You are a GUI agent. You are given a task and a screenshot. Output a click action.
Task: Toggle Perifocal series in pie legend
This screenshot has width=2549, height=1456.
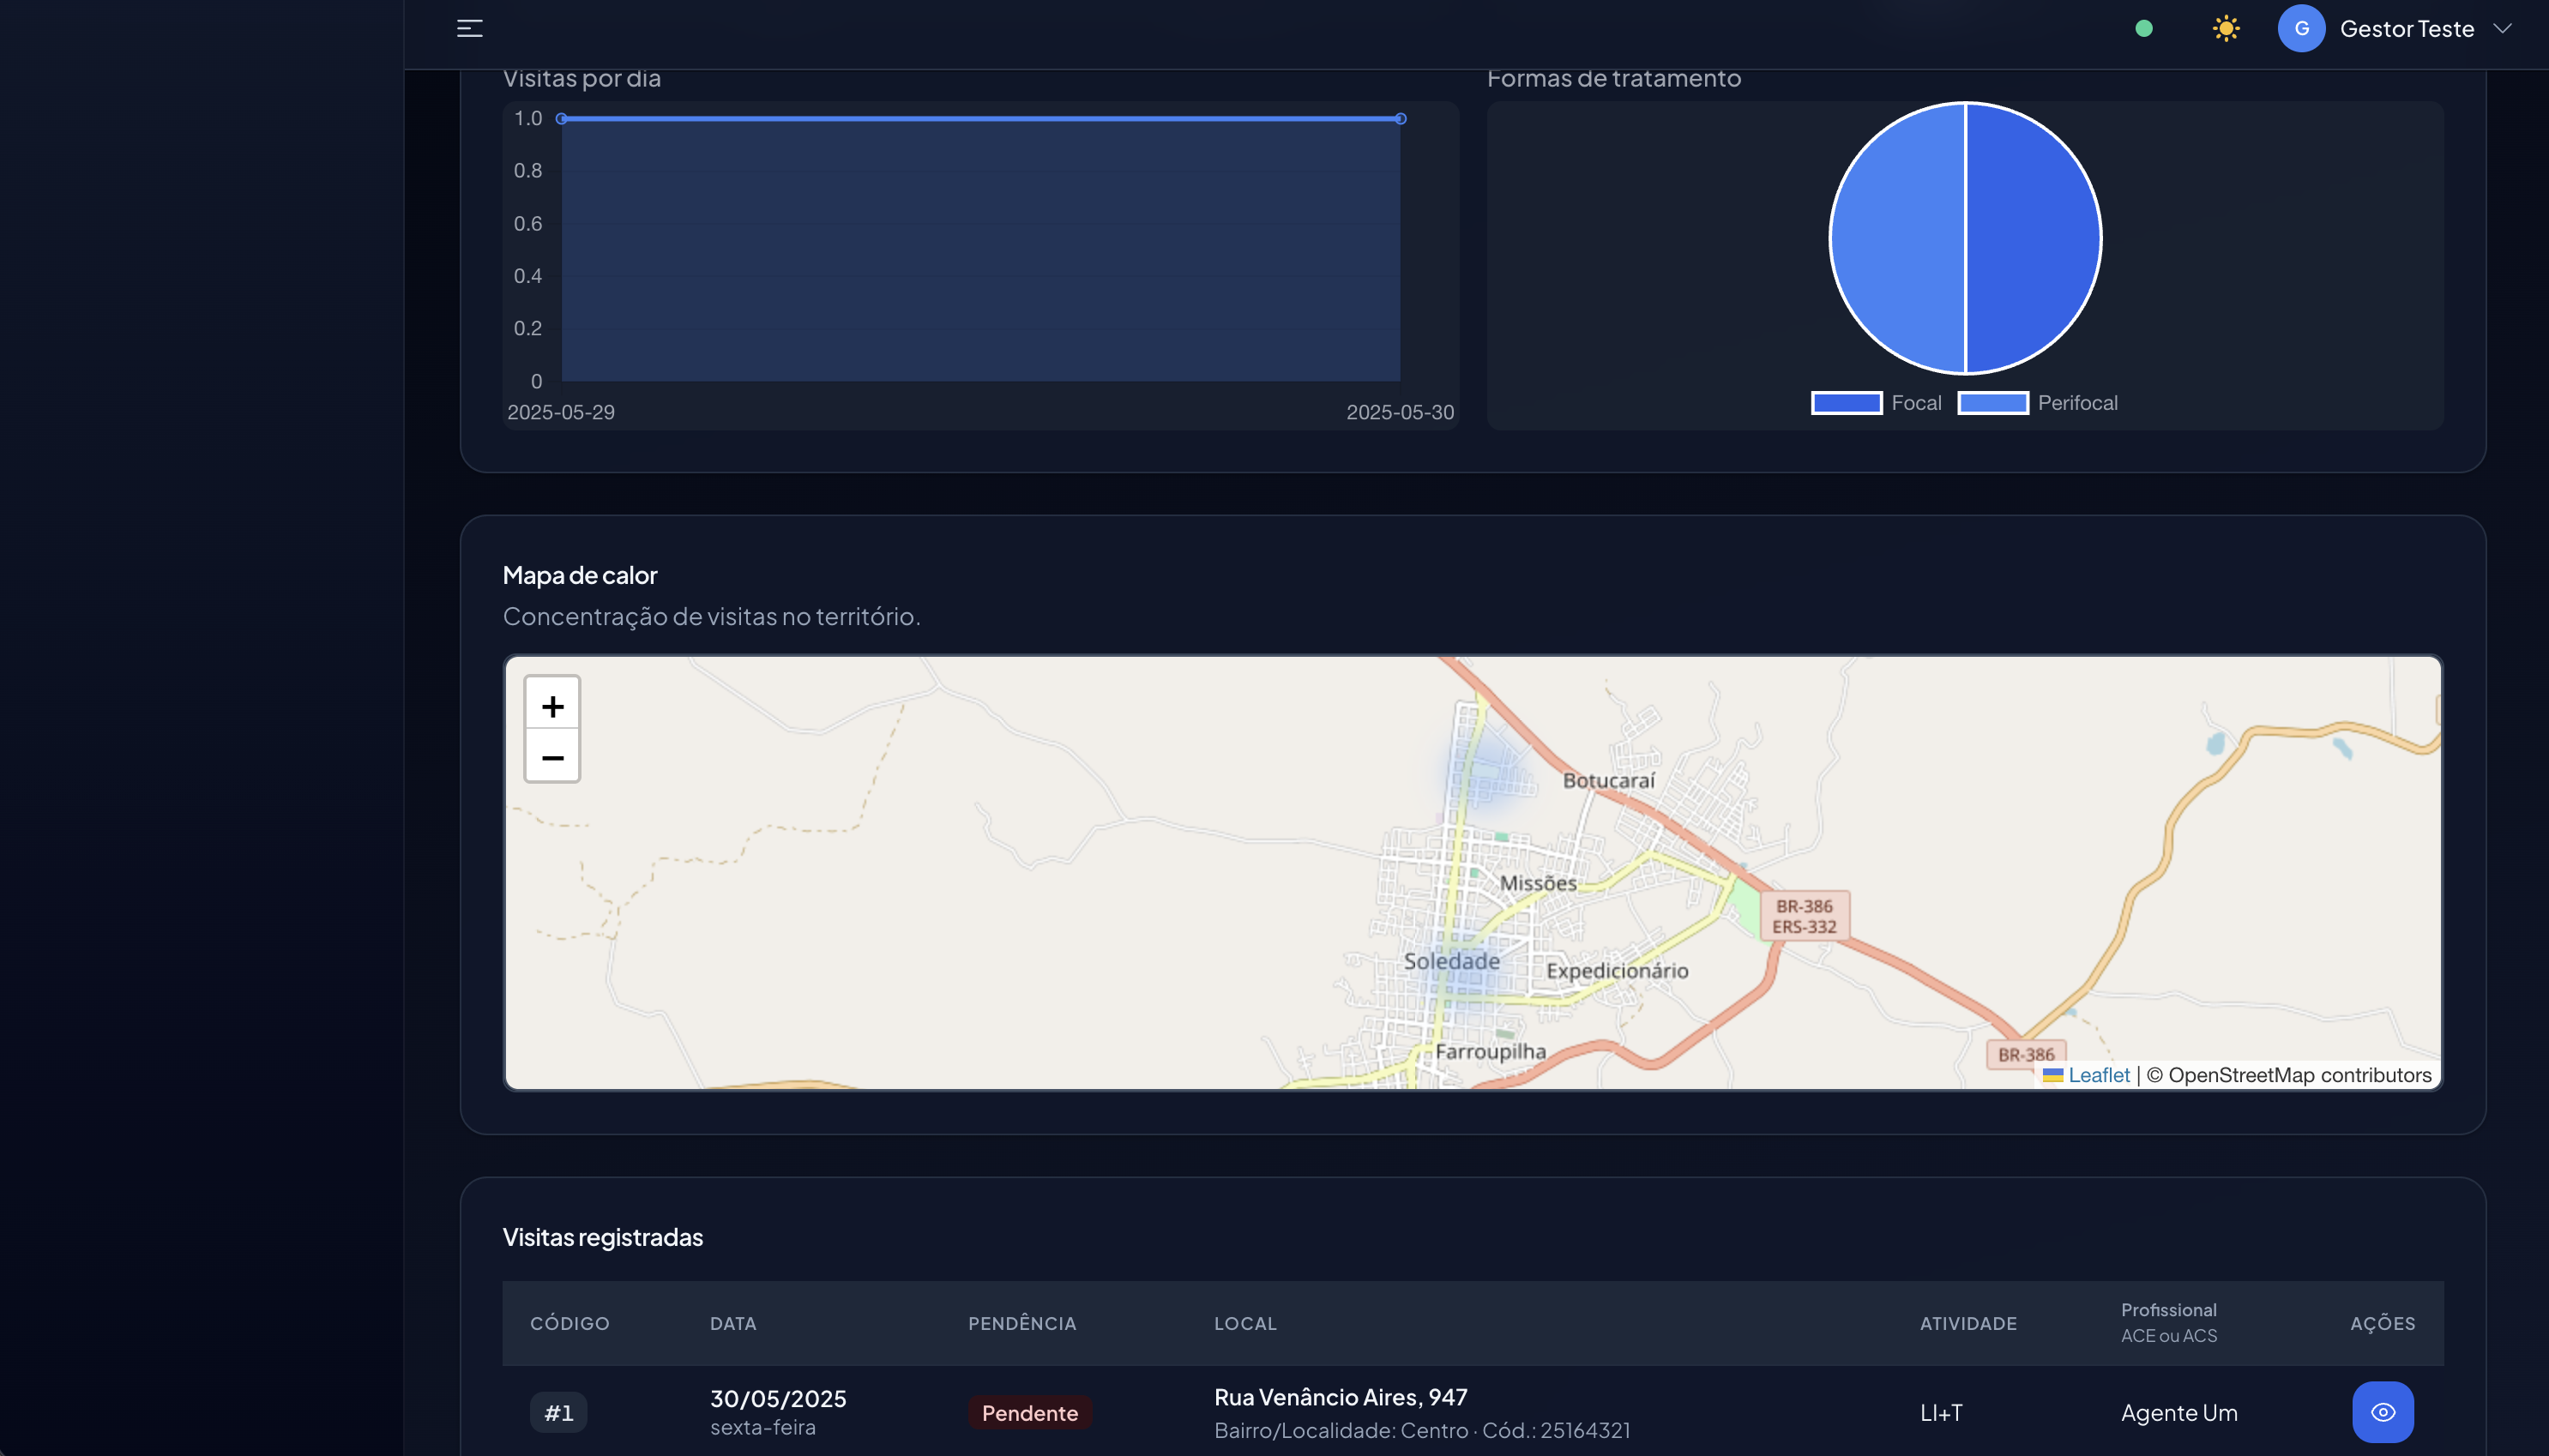(2076, 403)
